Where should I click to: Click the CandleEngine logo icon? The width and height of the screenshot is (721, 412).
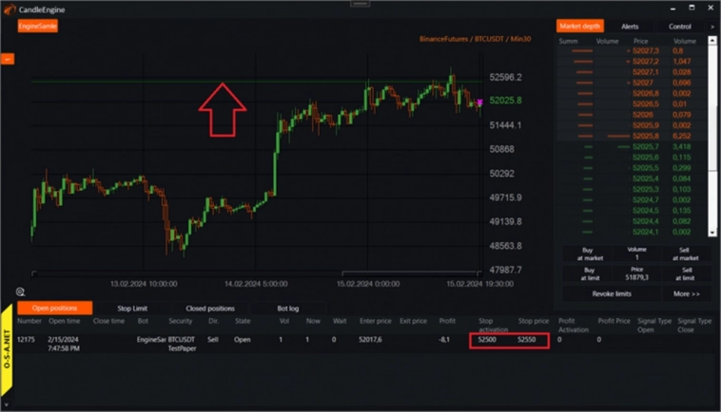coord(9,8)
